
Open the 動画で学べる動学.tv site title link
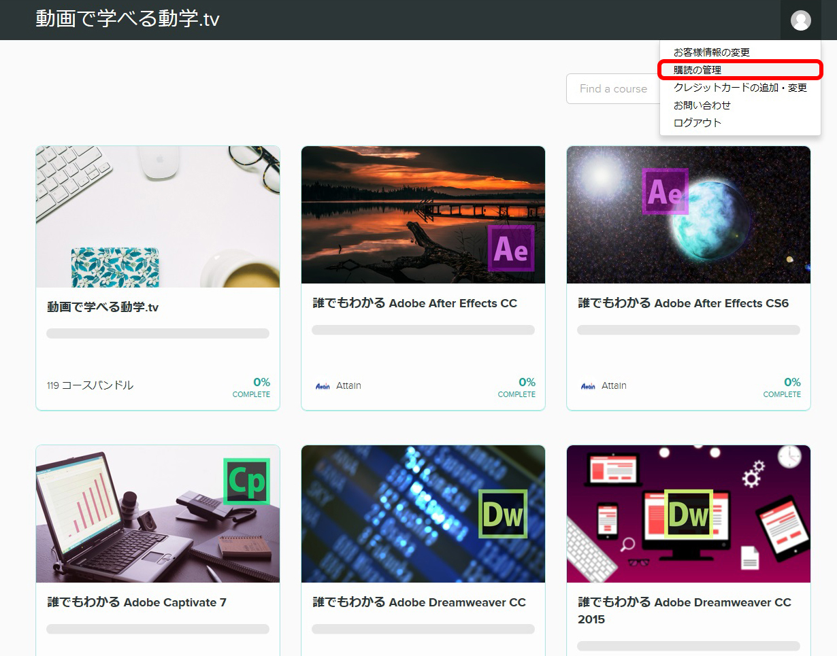pos(127,18)
